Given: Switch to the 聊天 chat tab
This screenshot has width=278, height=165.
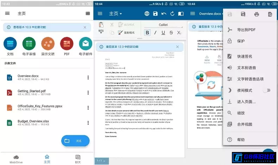Looking at the screenshot, I should pyautogui.click(x=78, y=159).
